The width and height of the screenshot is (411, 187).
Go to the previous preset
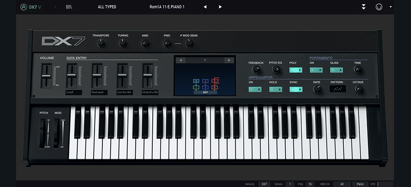coord(205,7)
